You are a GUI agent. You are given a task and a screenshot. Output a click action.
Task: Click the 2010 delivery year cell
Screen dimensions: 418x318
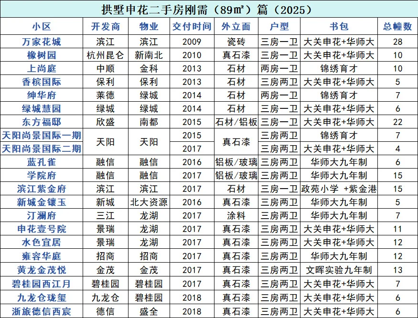(x=192, y=55)
